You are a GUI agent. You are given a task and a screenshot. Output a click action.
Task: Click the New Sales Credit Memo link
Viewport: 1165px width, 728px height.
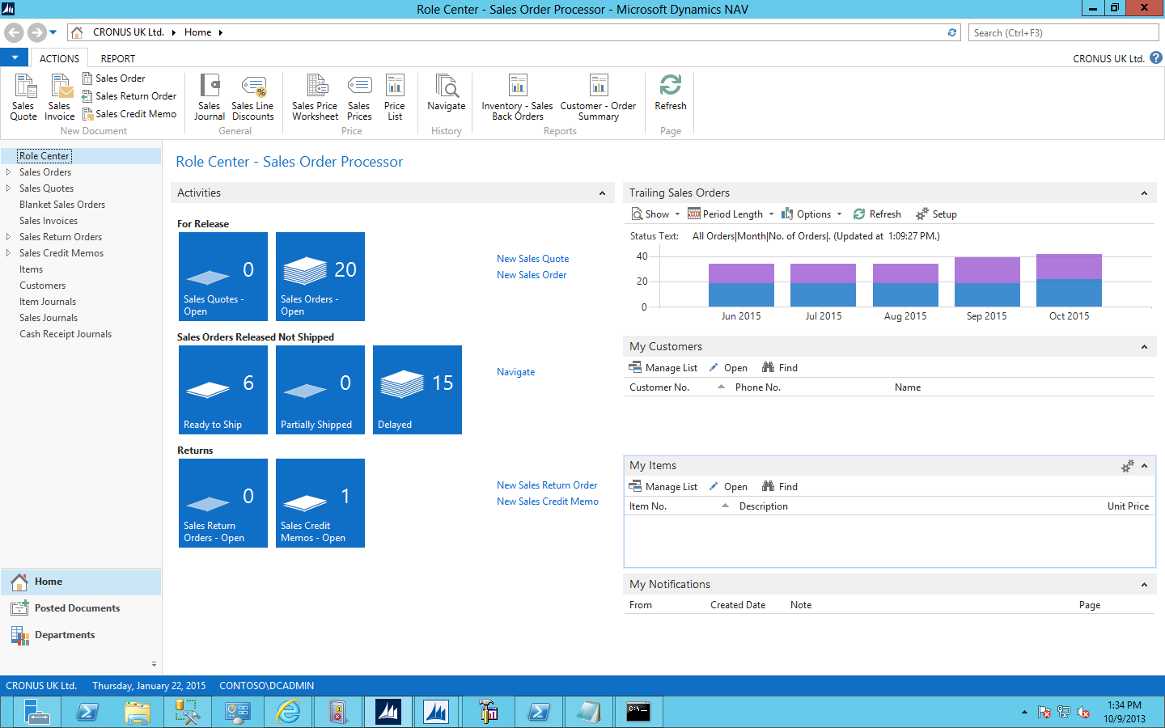point(548,502)
